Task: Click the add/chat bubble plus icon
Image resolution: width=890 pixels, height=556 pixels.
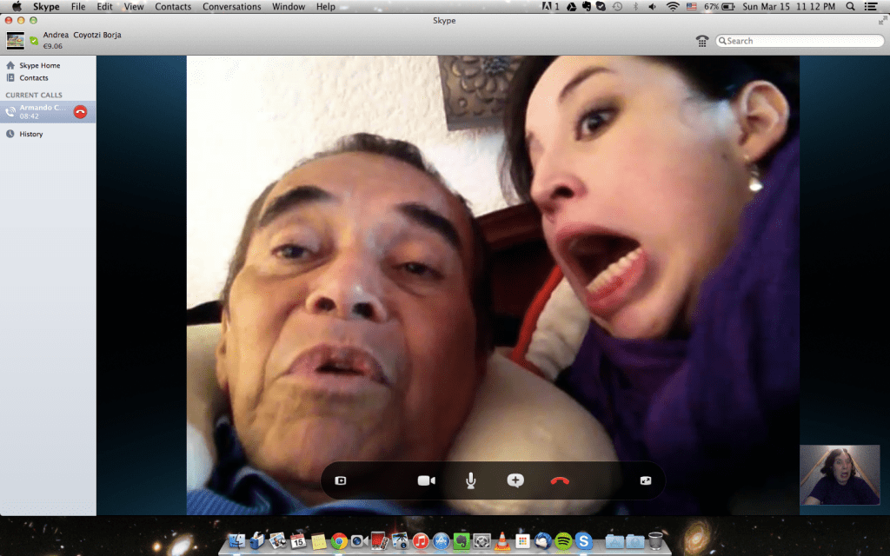Action: (515, 480)
